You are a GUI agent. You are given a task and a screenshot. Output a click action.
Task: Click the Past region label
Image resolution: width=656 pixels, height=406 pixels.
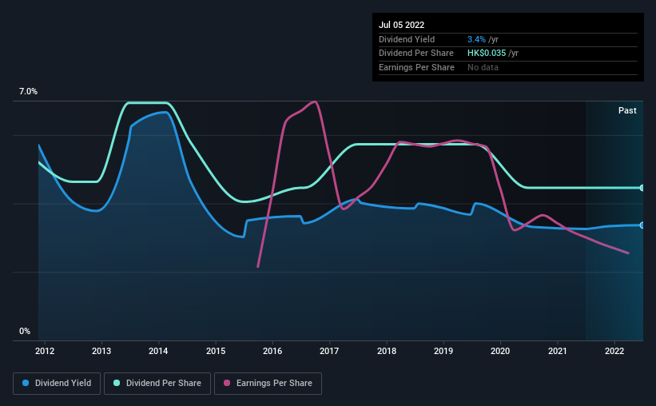627,110
